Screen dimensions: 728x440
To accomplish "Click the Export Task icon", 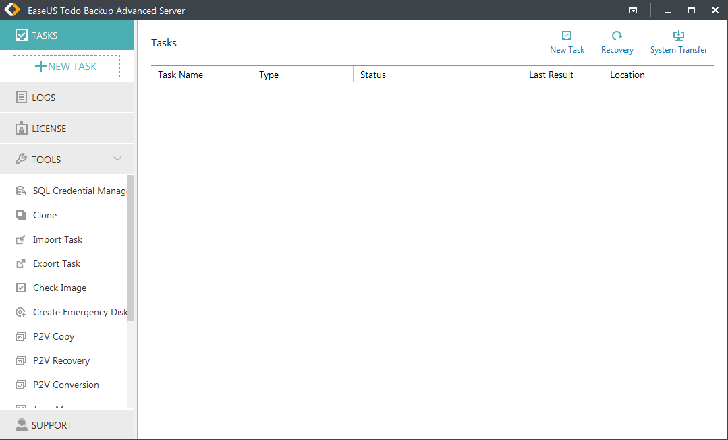I will point(21,264).
